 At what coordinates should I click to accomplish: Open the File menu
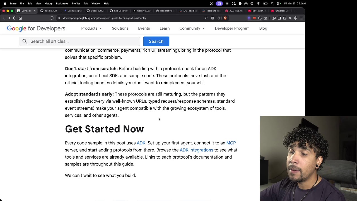(22, 3)
